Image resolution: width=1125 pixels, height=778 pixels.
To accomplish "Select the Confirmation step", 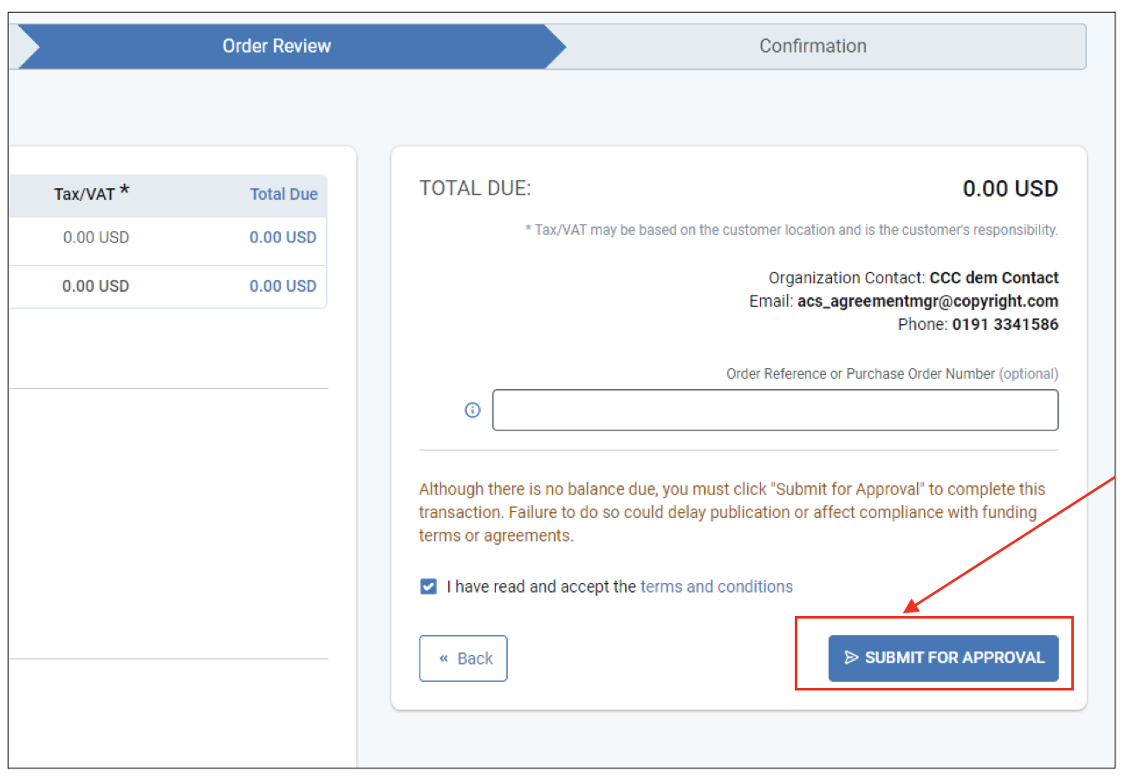I will pos(812,46).
